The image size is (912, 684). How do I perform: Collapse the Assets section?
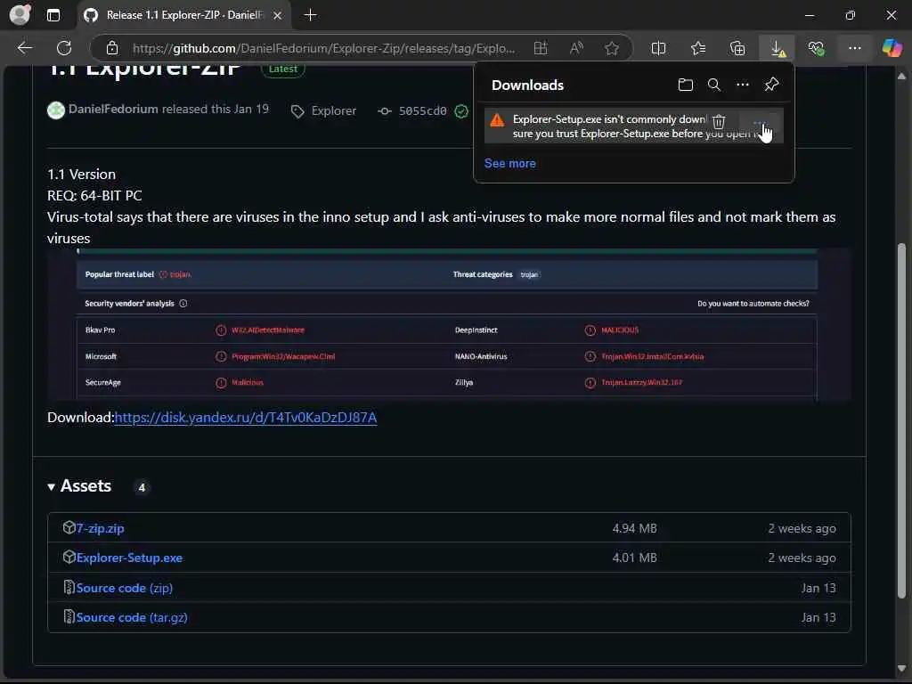coord(79,486)
